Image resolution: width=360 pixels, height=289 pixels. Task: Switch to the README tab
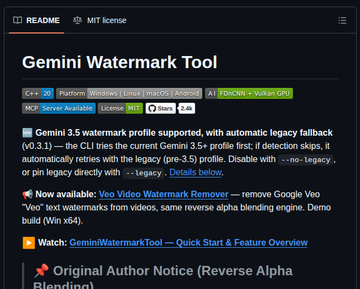click(36, 20)
